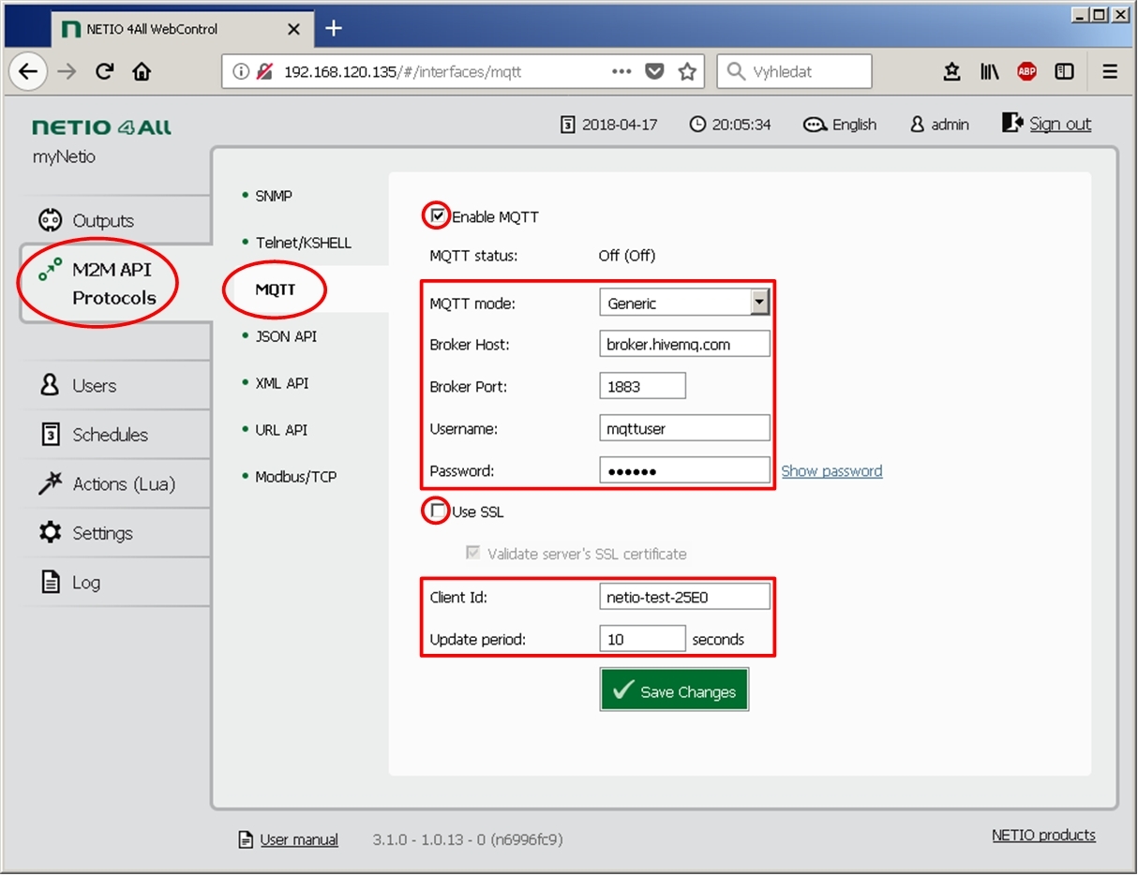Open MQTT mode dropdown
This screenshot has width=1138, height=875.
[684, 303]
